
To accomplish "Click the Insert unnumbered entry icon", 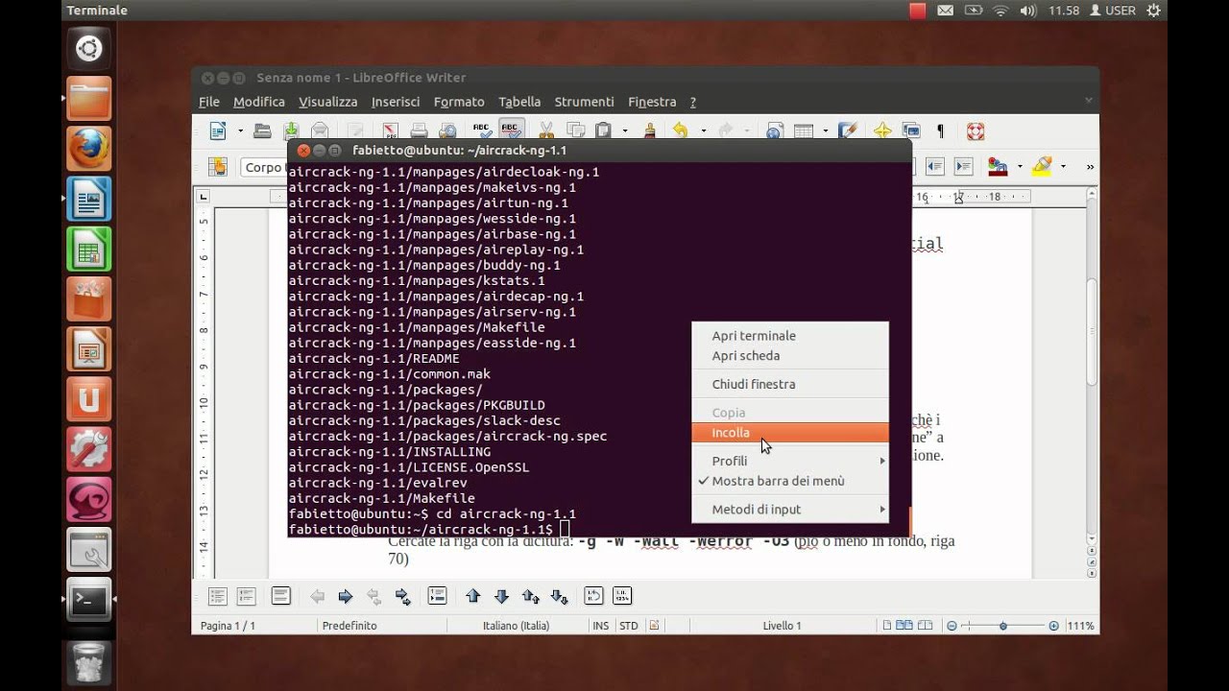I will click(437, 596).
